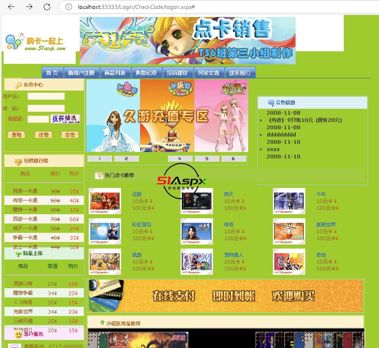The height and width of the screenshot is (348, 379).
Task: Open the 新用户注册 navigation tab
Action: pyautogui.click(x=81, y=73)
